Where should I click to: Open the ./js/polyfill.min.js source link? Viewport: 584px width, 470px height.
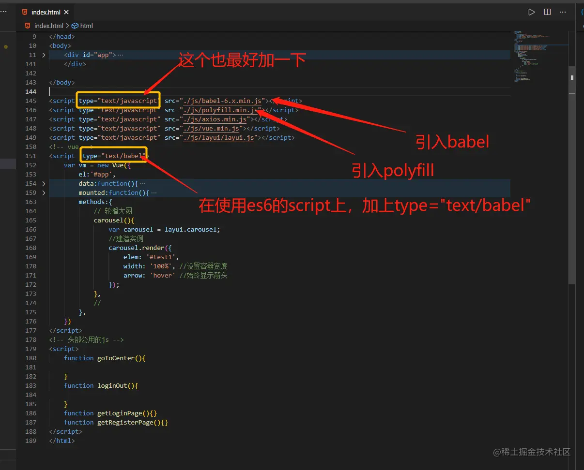pos(221,110)
